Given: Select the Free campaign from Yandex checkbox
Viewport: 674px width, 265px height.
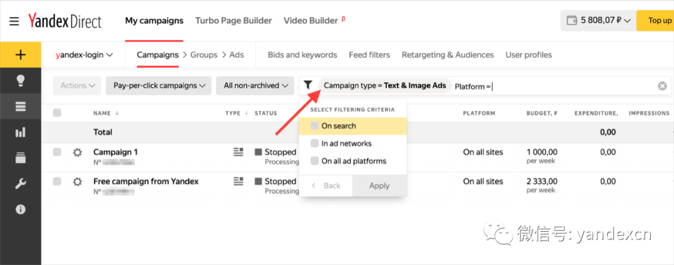Looking at the screenshot, I should tap(57, 181).
